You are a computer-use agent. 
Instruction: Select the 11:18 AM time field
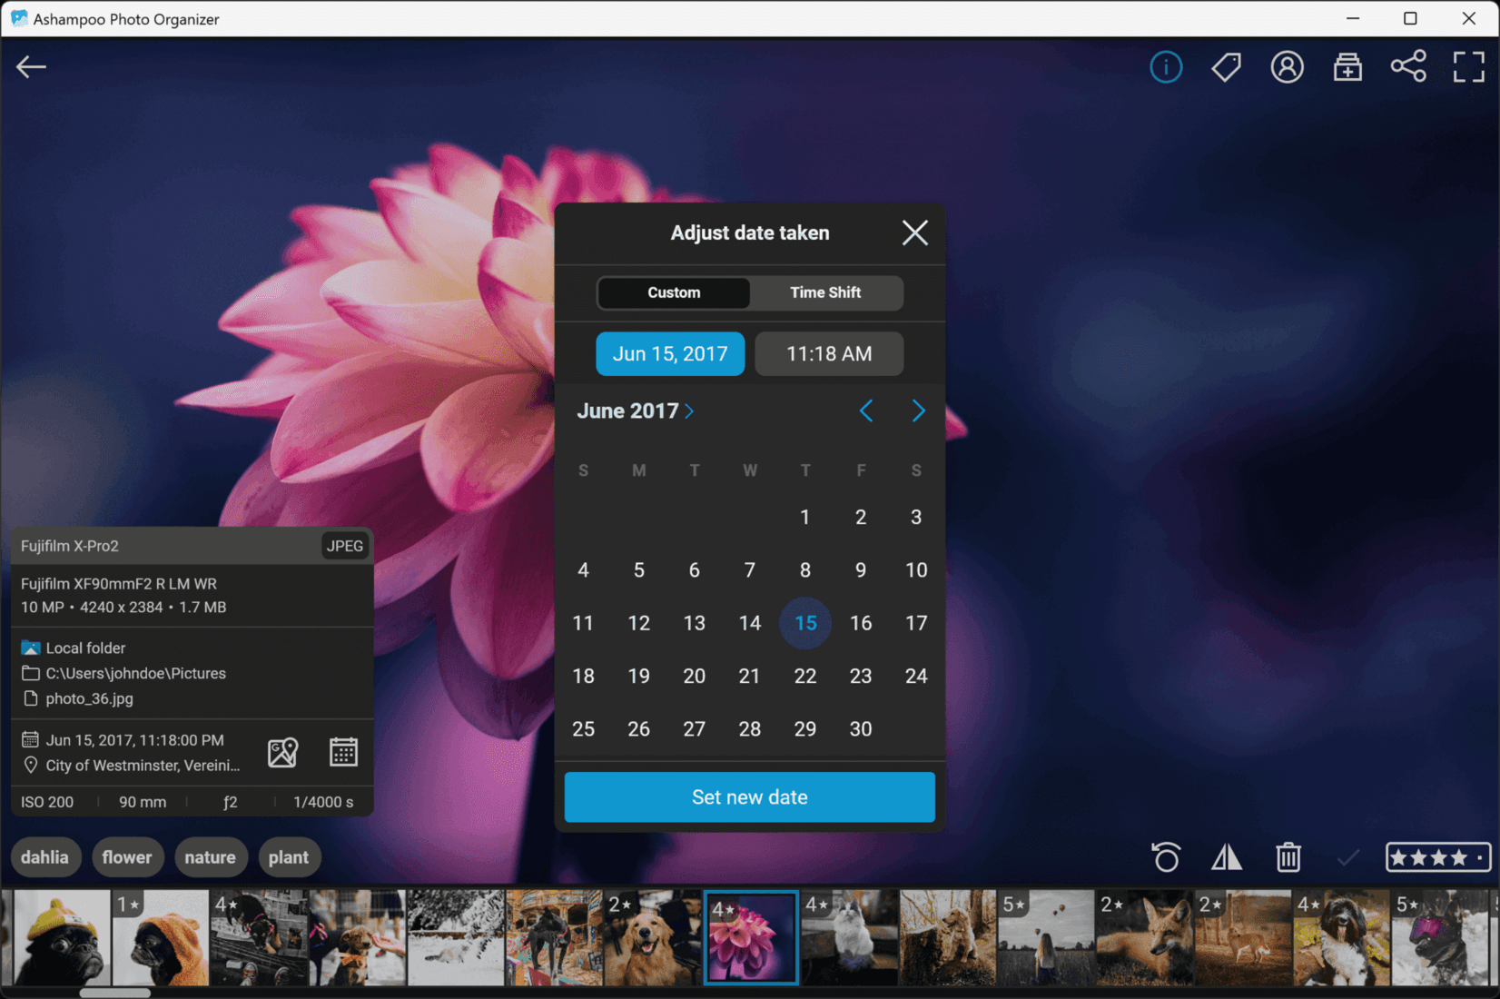829,353
